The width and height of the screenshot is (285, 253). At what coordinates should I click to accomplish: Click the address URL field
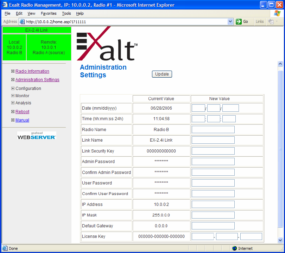click(x=126, y=21)
